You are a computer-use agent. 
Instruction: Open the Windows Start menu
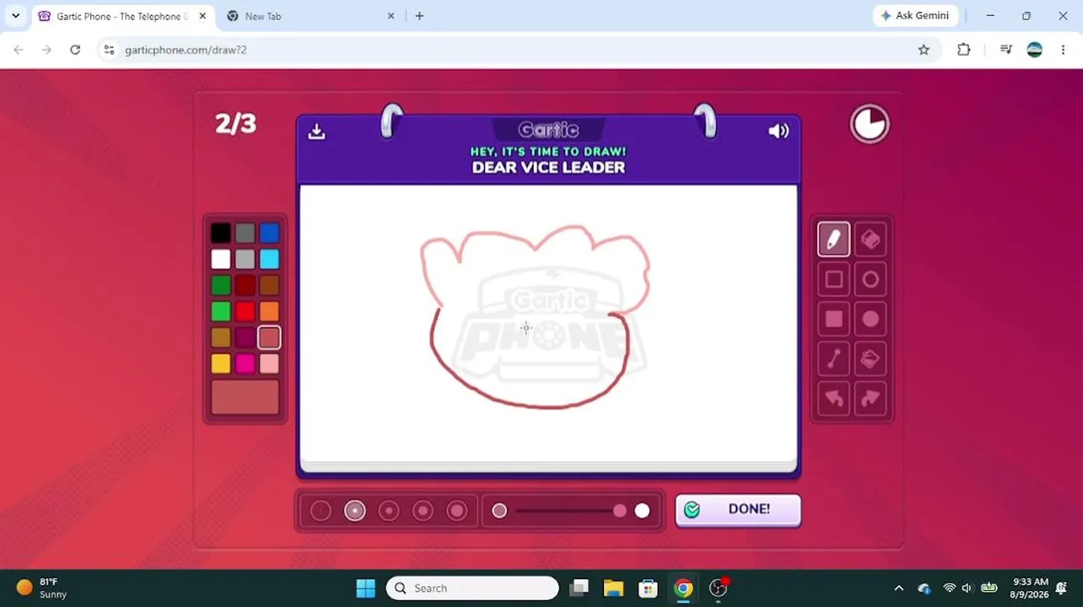[x=365, y=588]
